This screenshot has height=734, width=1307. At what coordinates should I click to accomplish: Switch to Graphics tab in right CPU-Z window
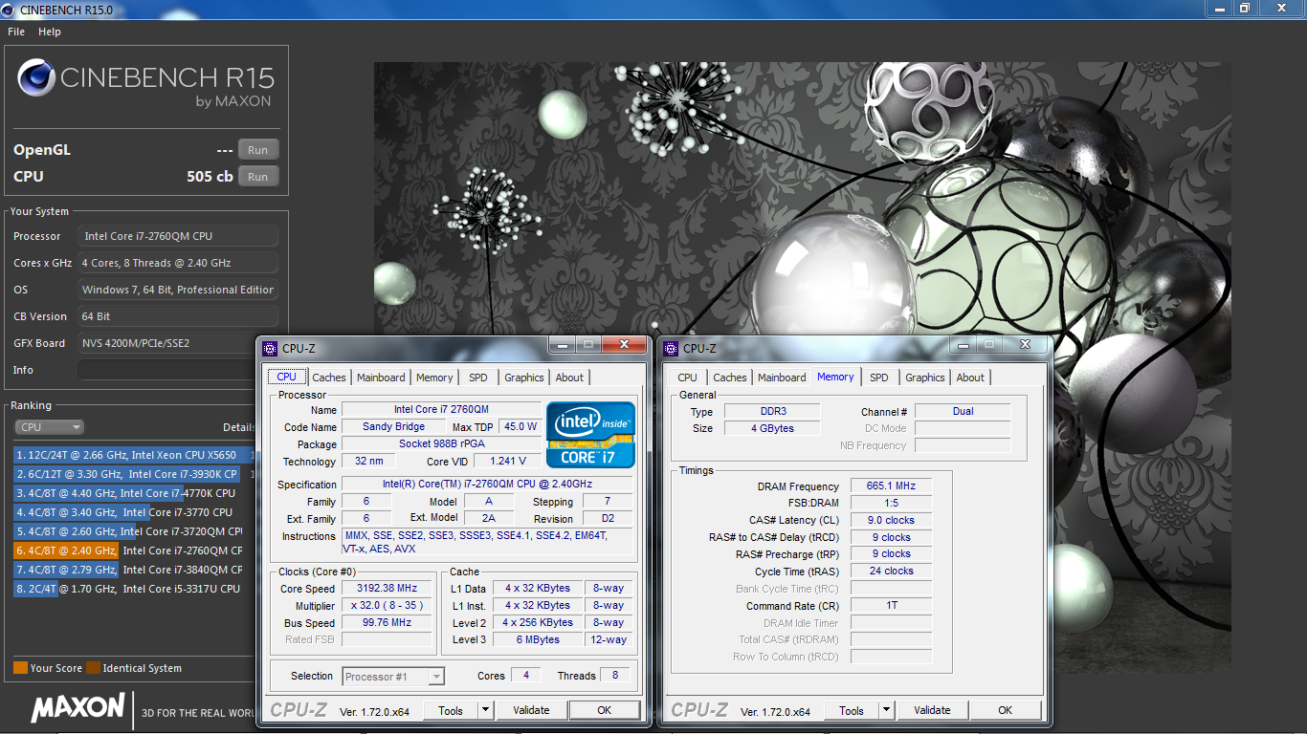[925, 378]
